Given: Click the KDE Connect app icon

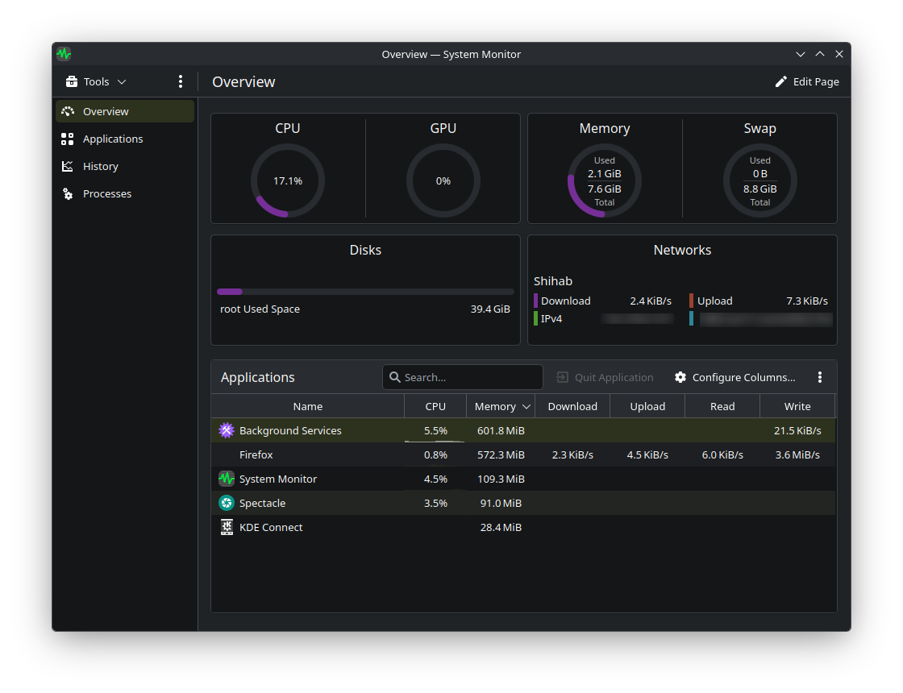Looking at the screenshot, I should [x=227, y=527].
